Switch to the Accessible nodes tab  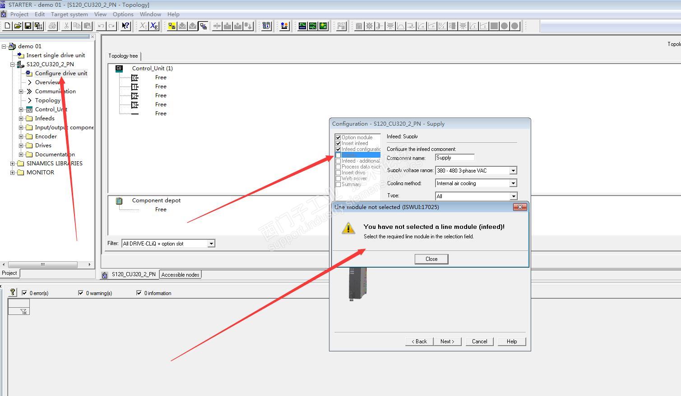point(180,275)
